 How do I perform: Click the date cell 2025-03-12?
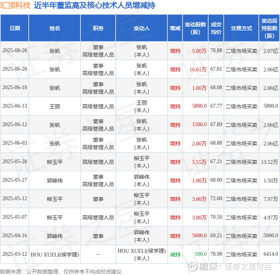point(15,254)
